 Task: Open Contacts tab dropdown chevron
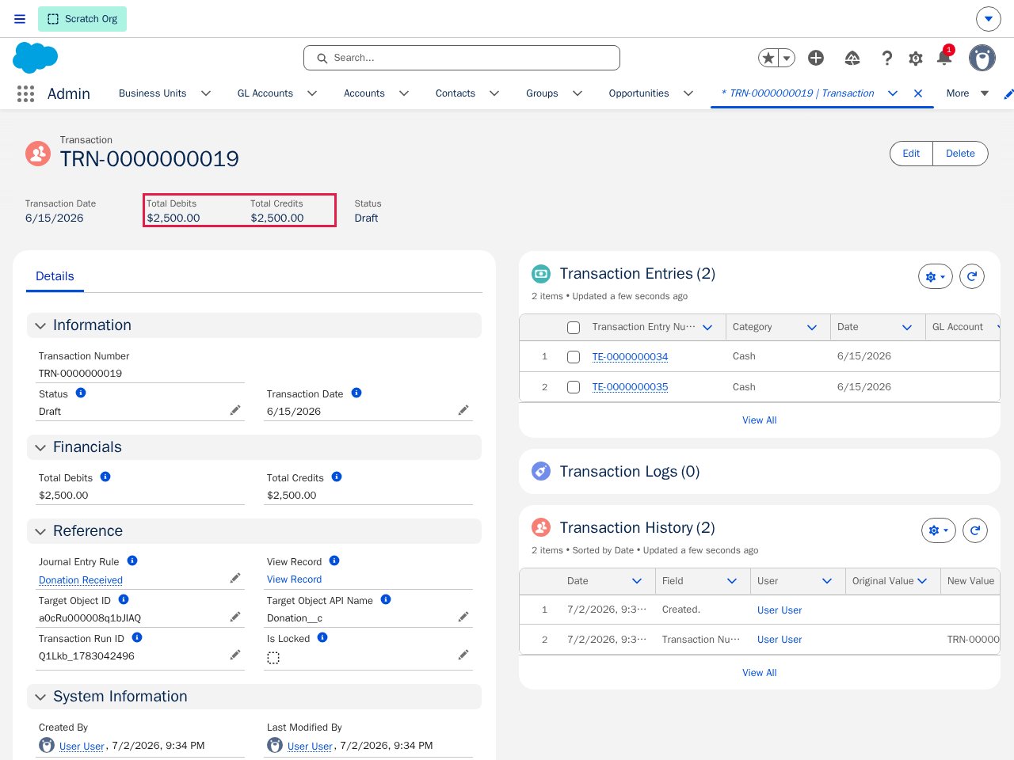494,93
